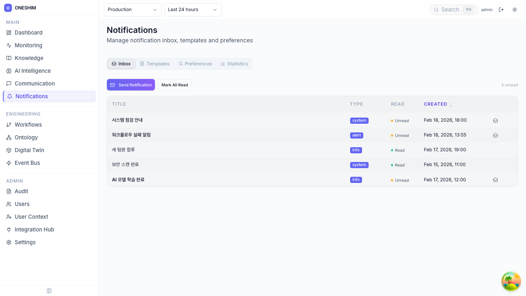This screenshot has width=526, height=296.
Task: Click the logout icon next to admin
Action: pyautogui.click(x=501, y=10)
